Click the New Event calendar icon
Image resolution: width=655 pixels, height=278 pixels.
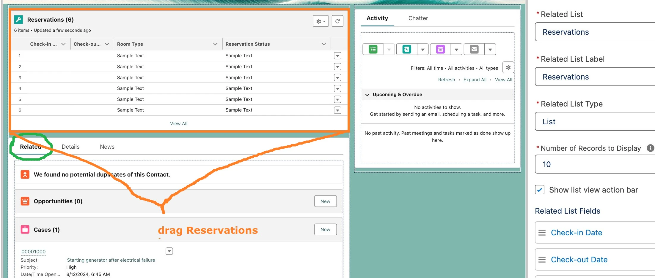pyautogui.click(x=440, y=49)
